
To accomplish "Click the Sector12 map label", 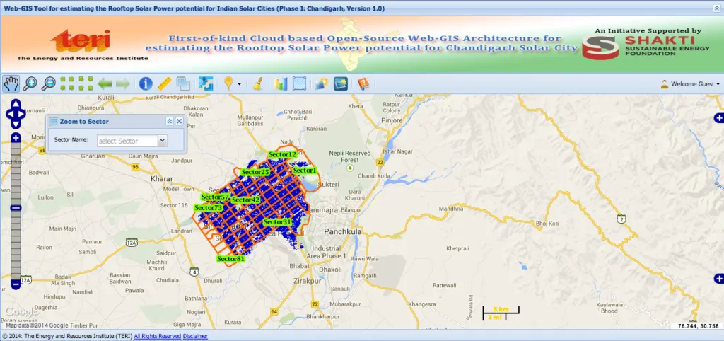I will coord(283,154).
